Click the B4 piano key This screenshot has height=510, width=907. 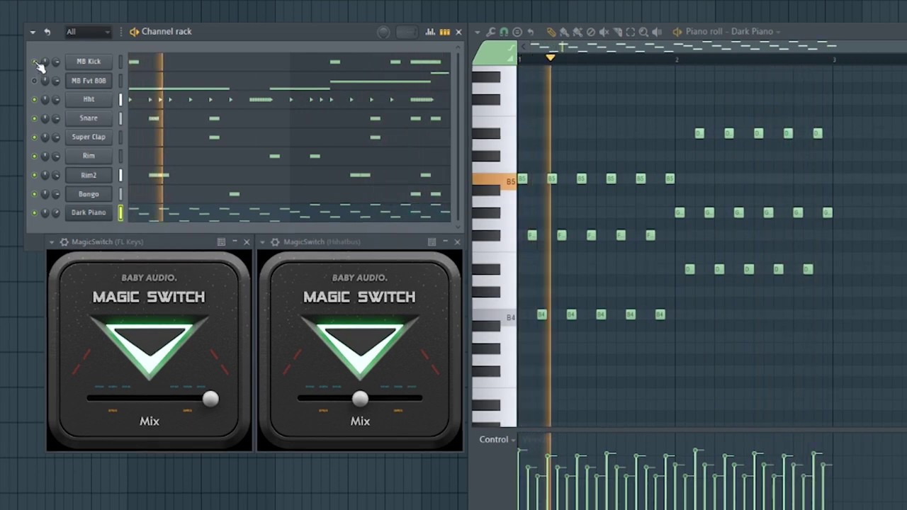coord(494,317)
